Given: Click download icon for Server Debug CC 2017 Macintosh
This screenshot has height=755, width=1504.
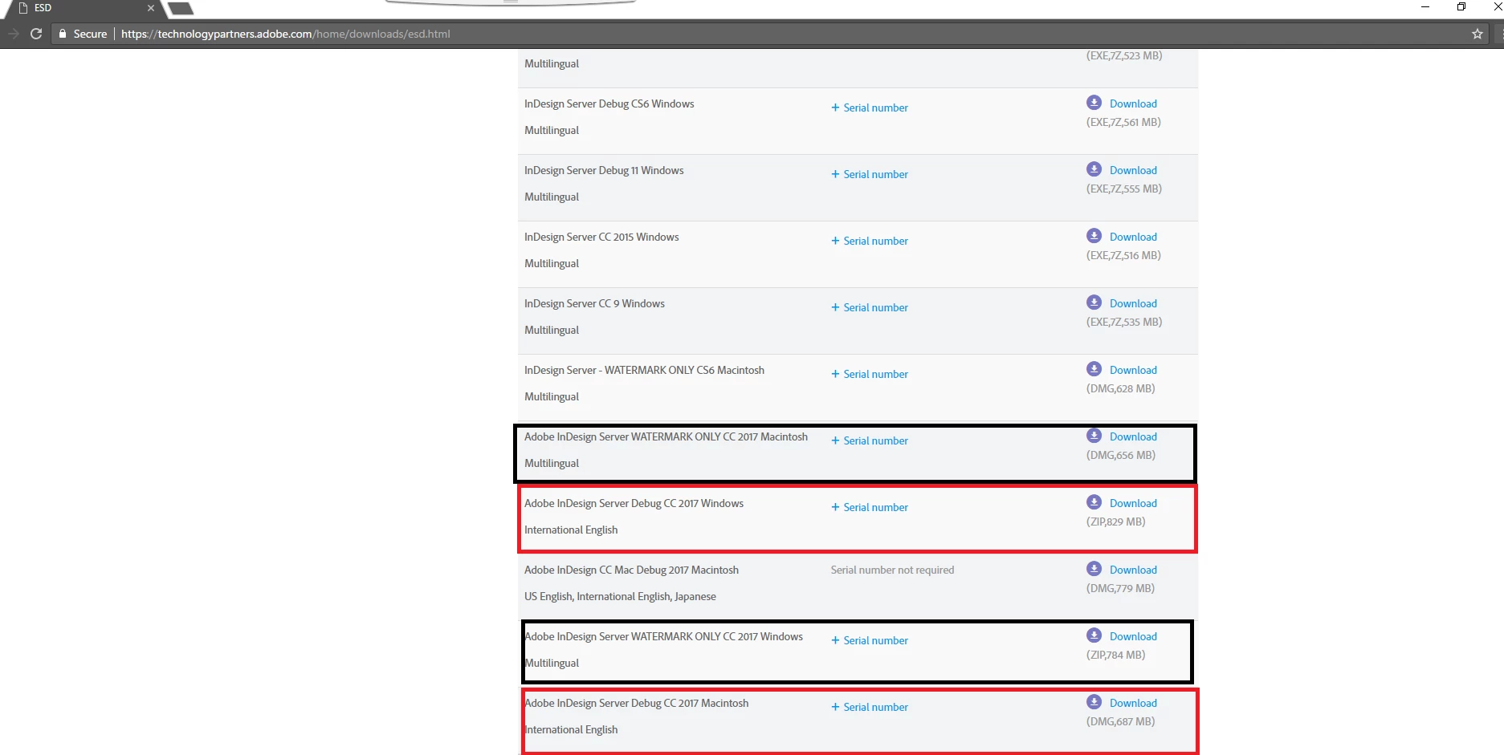Looking at the screenshot, I should pos(1094,702).
